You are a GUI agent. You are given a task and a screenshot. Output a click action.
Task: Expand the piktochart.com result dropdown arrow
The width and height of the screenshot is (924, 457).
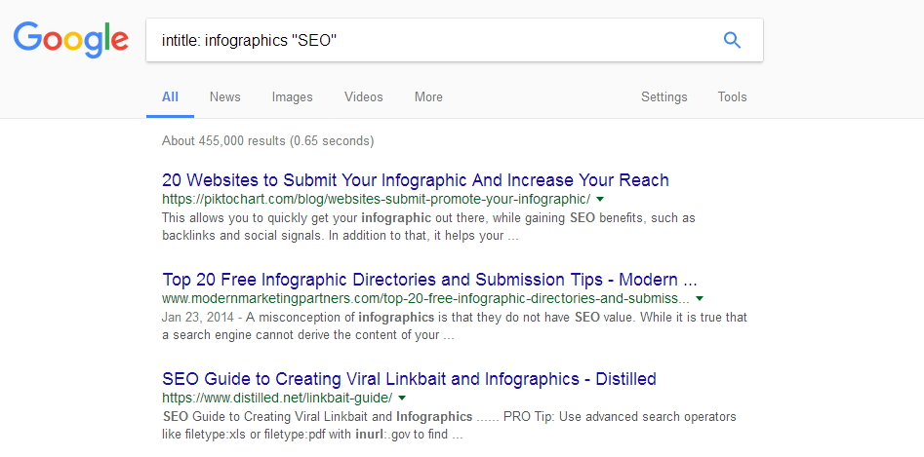(599, 198)
